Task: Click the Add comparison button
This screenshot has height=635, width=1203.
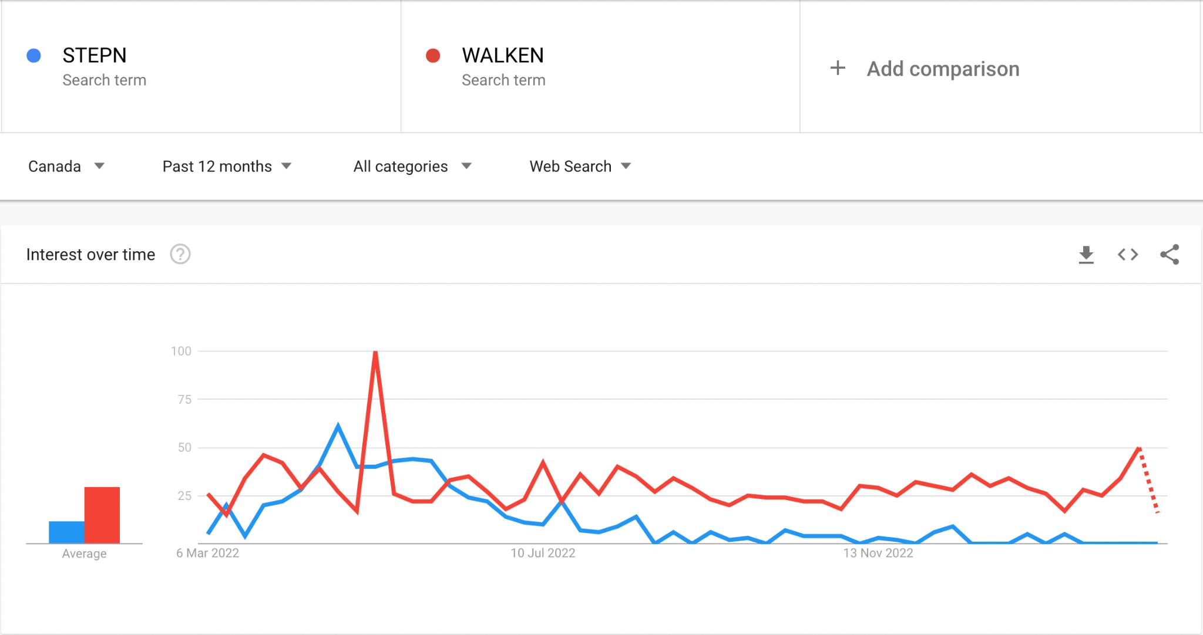Action: click(x=942, y=69)
